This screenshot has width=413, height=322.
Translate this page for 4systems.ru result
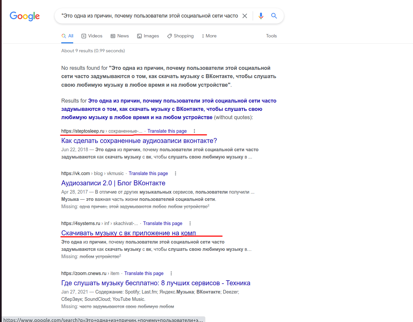(163, 223)
